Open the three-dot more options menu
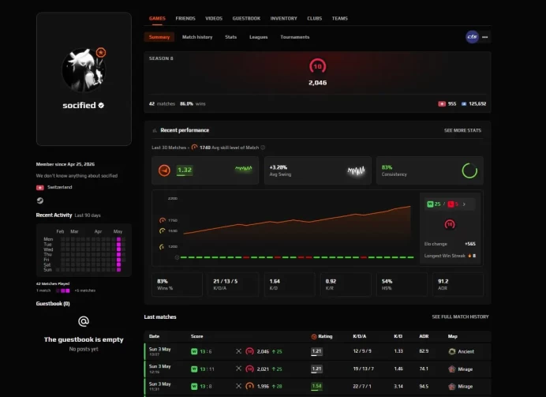This screenshot has height=397, width=546. pos(484,37)
